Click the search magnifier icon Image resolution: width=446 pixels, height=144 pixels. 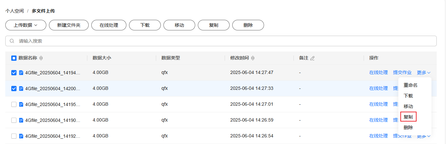tap(12, 41)
